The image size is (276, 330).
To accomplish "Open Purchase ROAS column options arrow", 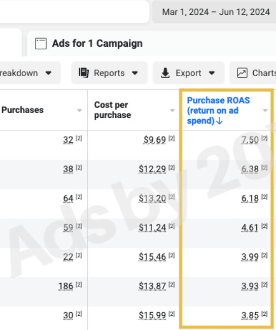I will point(265,111).
